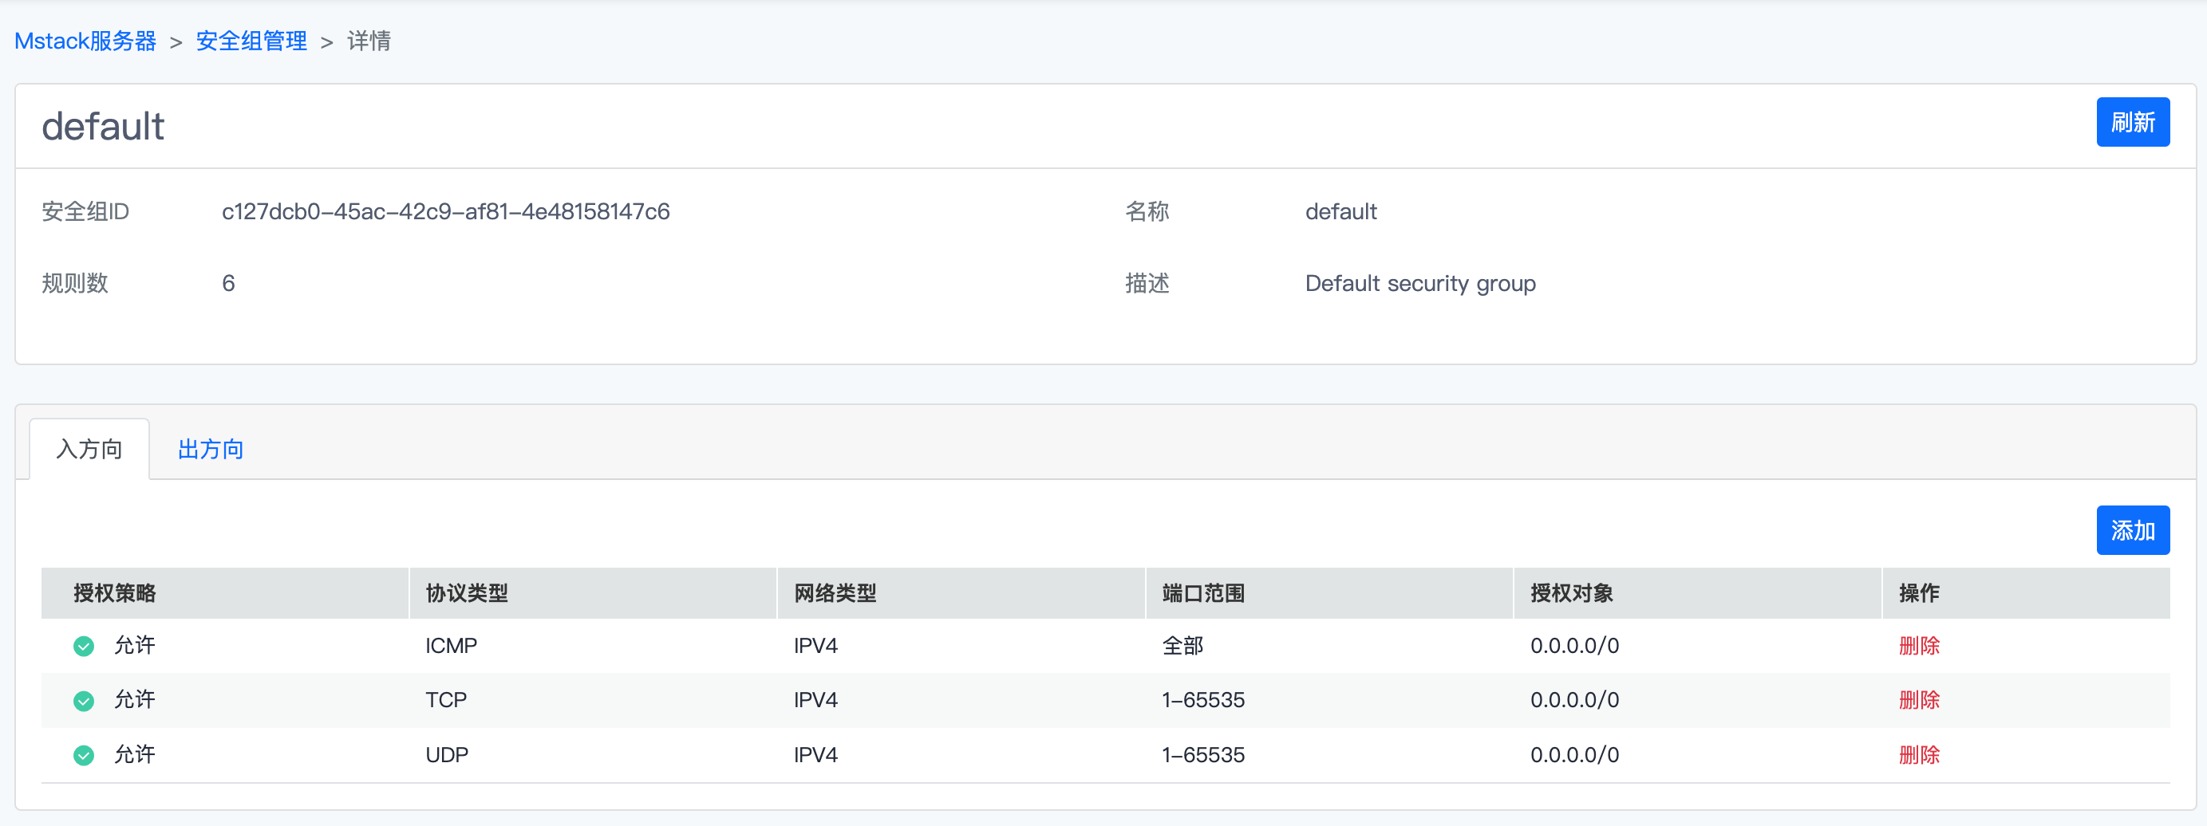
Task: Click the green check icon in UDP row
Action: click(84, 755)
